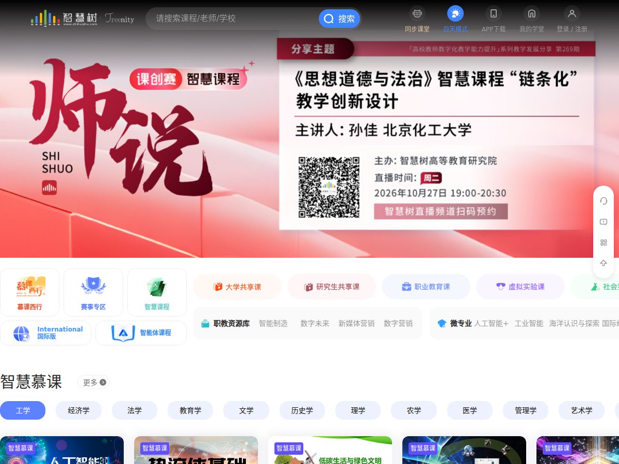Click 人工智能+ link
The image size is (619, 464).
491,324
